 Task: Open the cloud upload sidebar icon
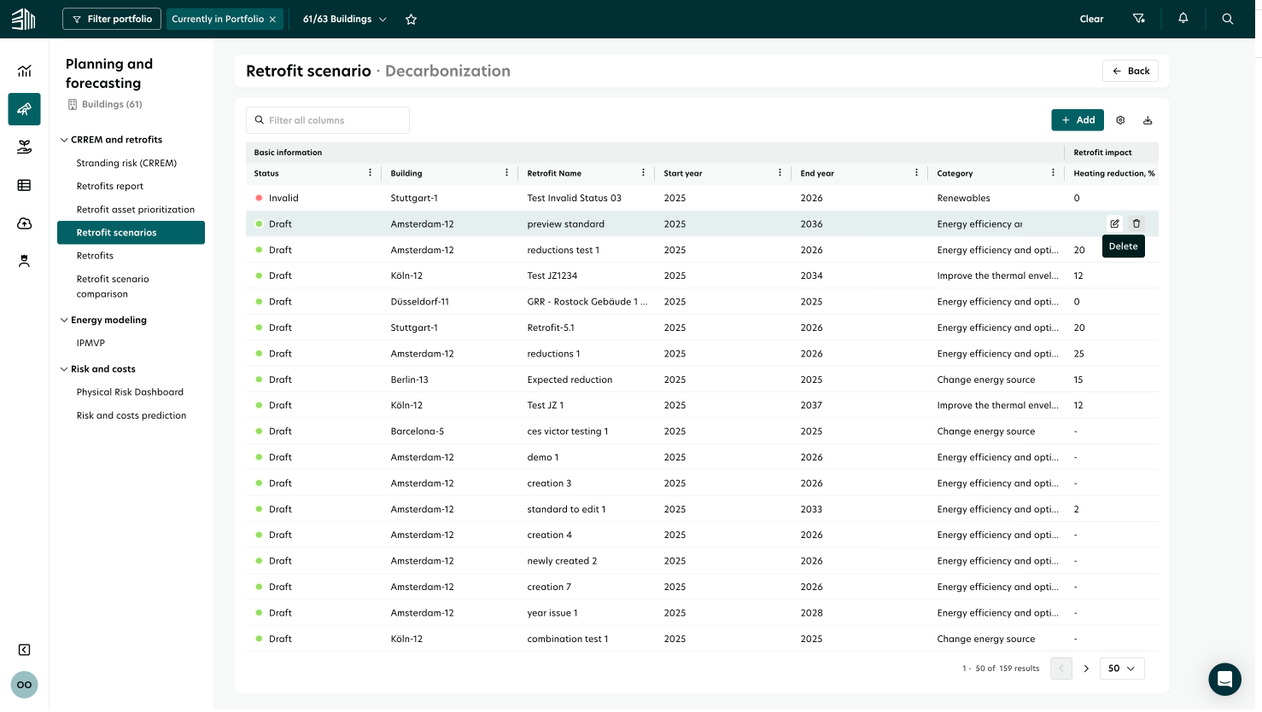click(24, 223)
